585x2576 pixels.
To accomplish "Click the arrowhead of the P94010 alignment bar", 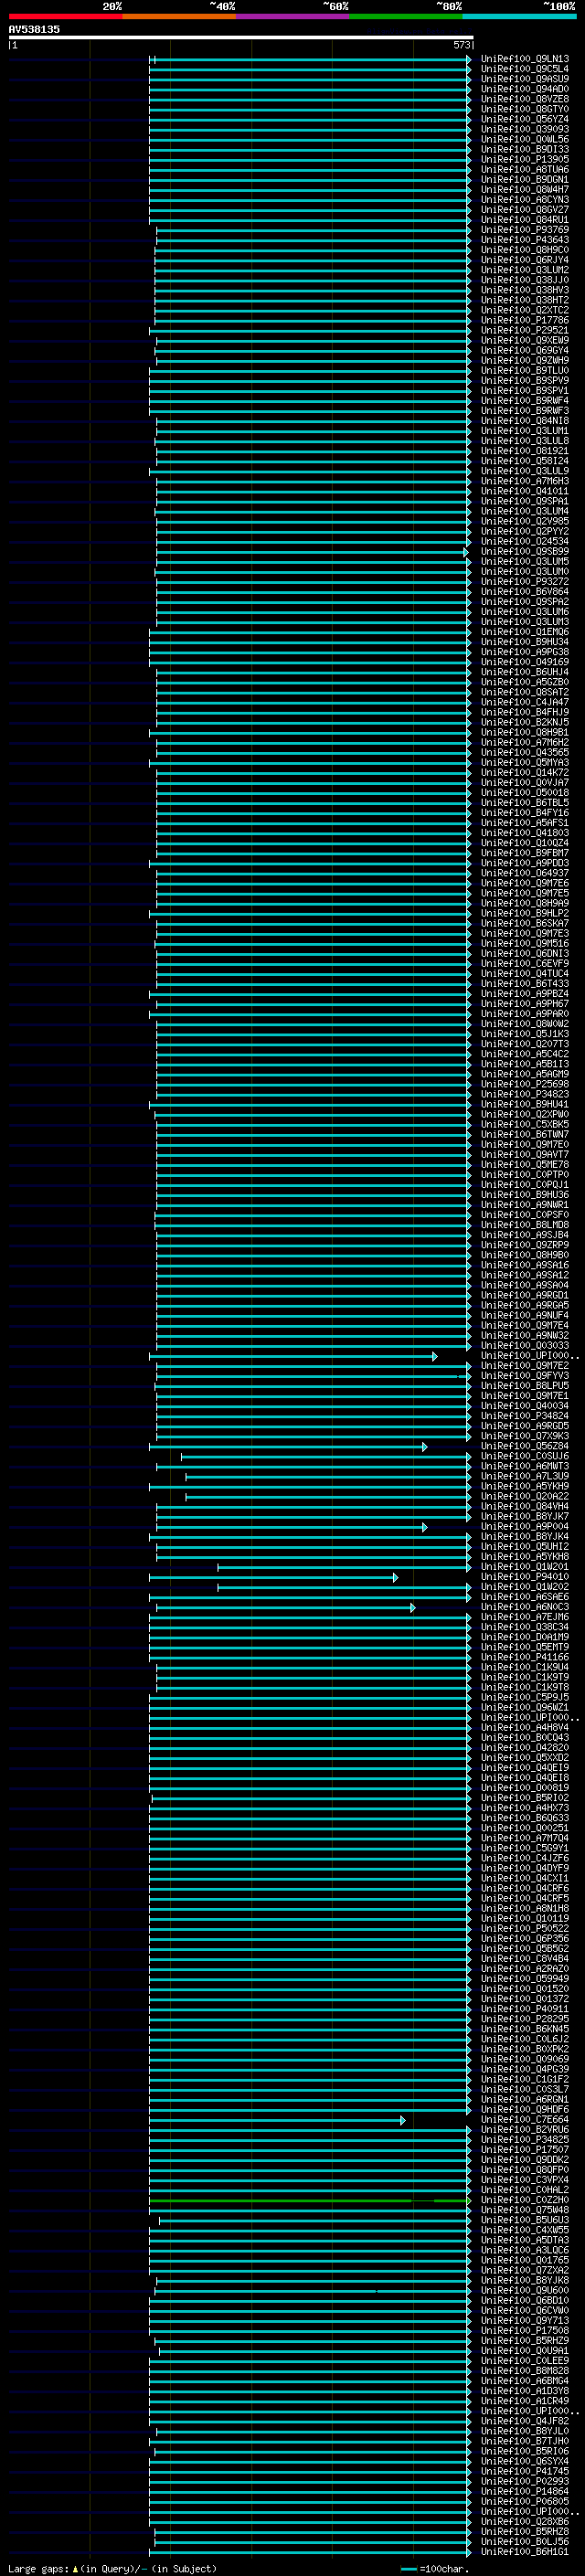I will point(395,1577).
